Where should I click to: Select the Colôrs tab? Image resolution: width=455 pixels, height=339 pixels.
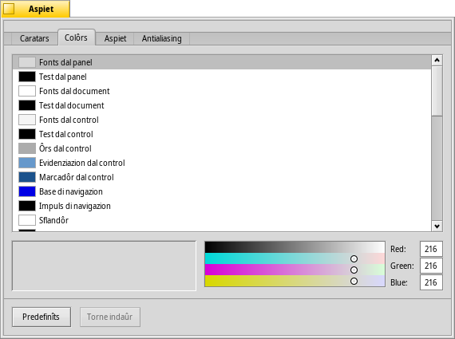pyautogui.click(x=77, y=37)
